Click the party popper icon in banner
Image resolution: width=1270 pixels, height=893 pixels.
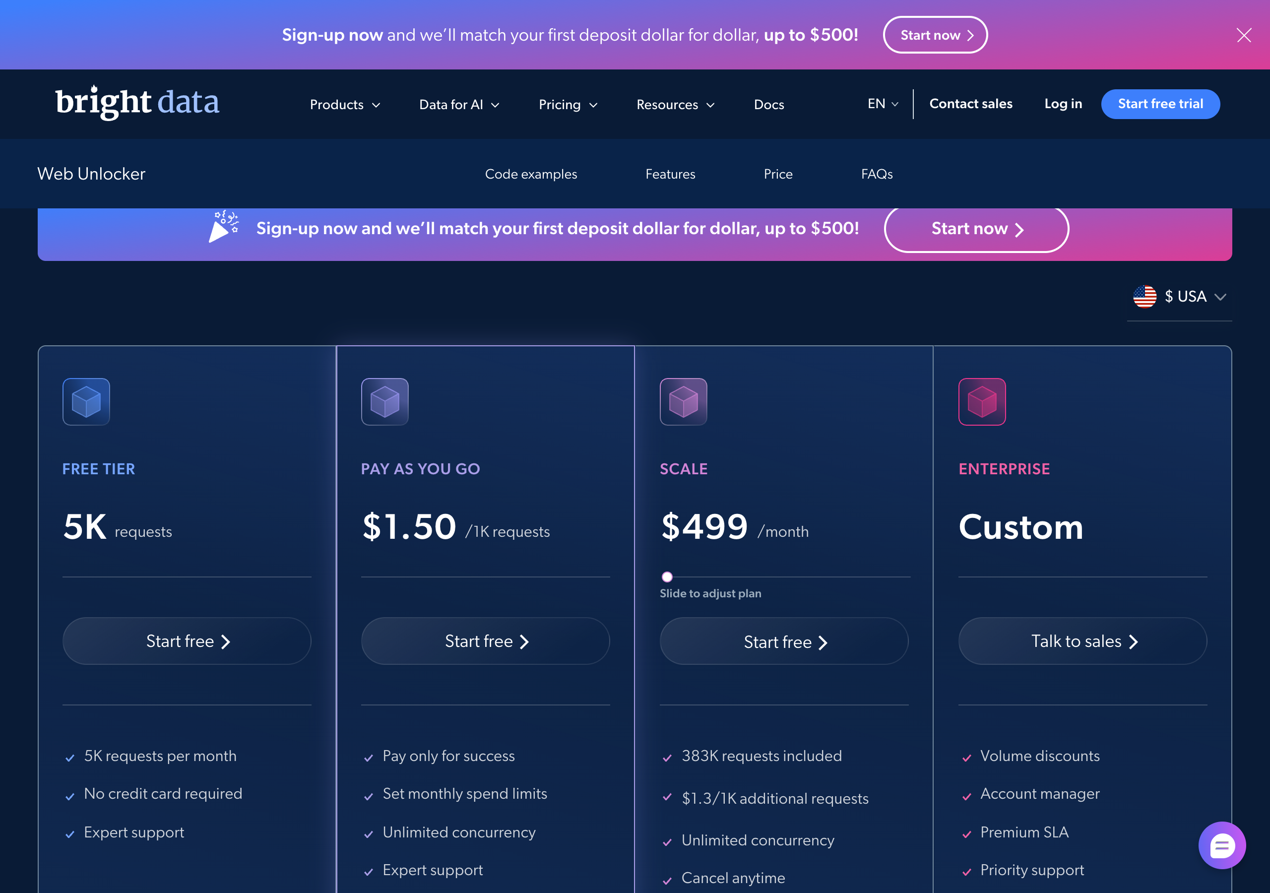coord(223,226)
